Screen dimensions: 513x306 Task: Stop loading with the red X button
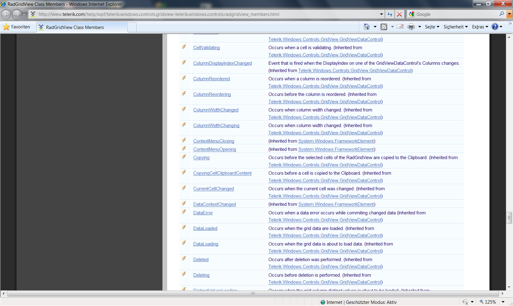point(399,14)
